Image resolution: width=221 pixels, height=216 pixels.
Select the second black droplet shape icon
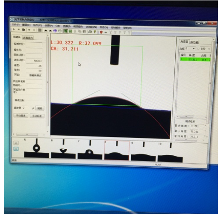[50, 30]
